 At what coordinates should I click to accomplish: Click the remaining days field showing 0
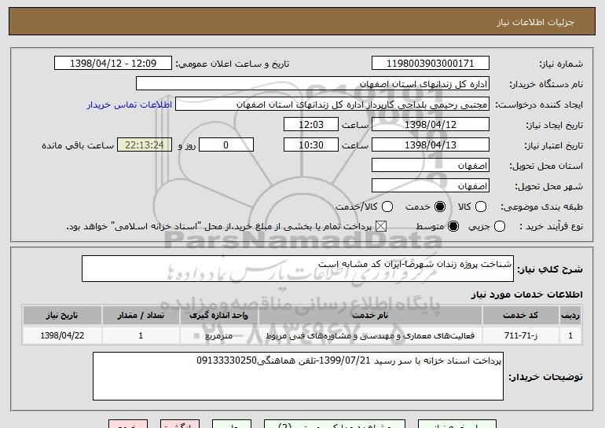226,145
